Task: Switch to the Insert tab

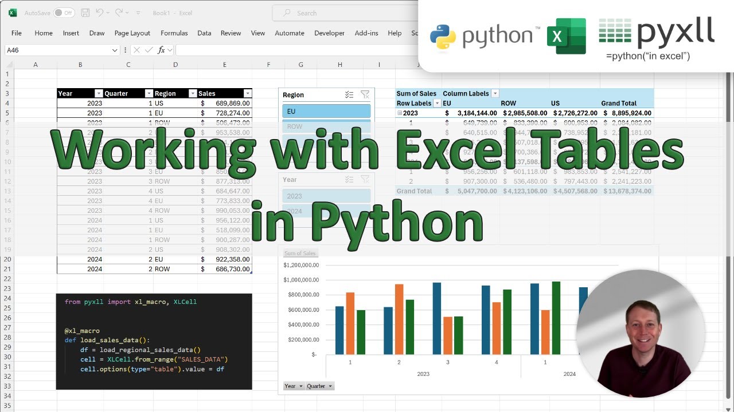Action: point(71,33)
